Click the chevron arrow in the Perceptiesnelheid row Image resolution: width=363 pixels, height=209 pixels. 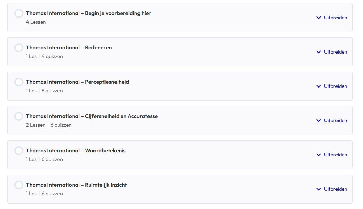tap(318, 86)
